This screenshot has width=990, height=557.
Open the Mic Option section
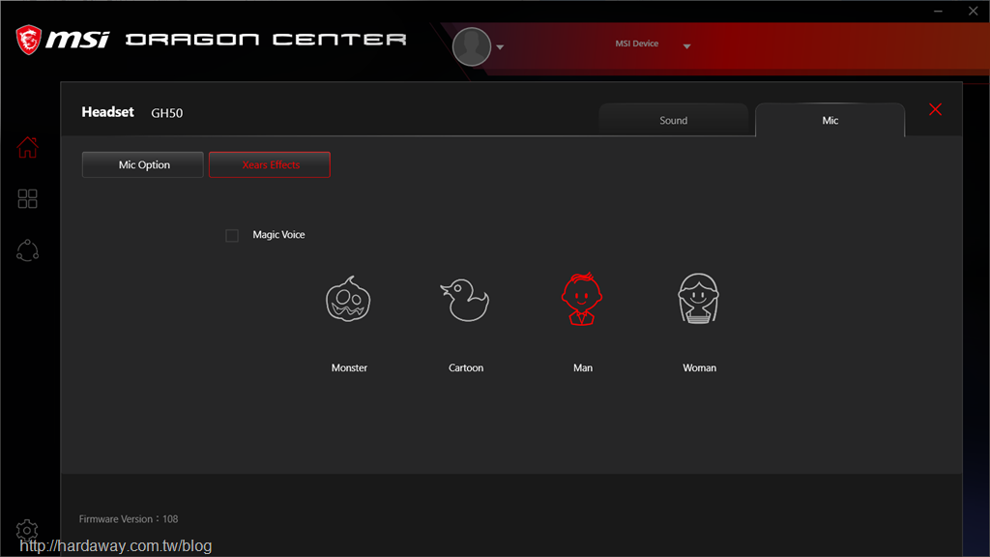[143, 164]
